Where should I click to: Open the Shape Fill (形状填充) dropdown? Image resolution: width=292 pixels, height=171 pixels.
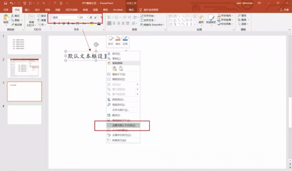point(225,16)
